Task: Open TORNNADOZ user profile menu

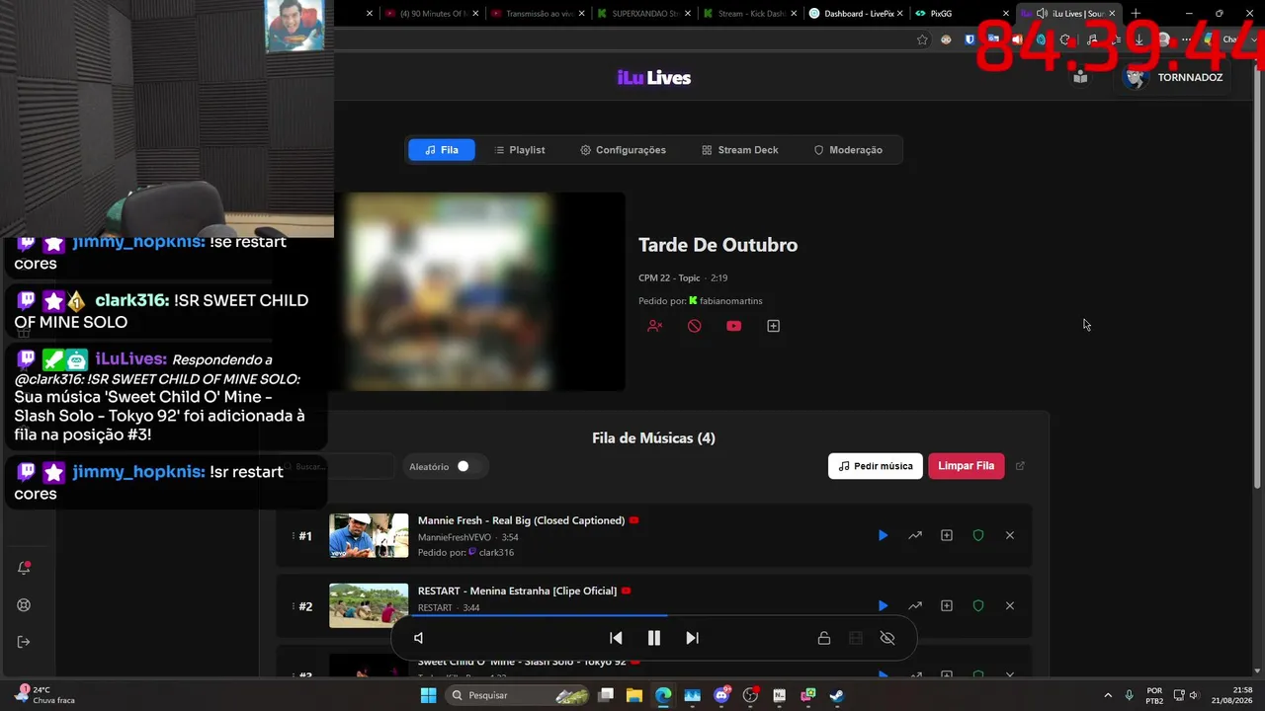Action: [x=1174, y=77]
